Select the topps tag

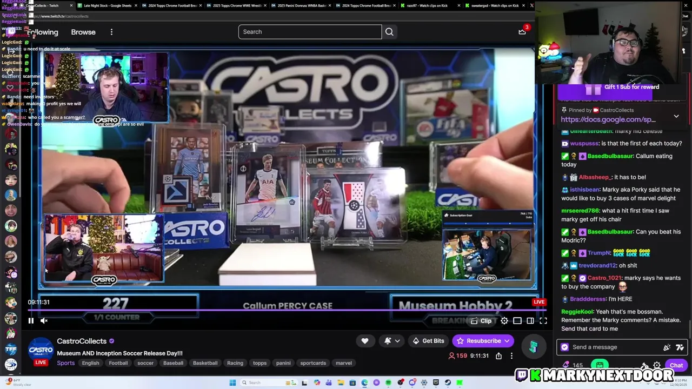[x=259, y=363]
